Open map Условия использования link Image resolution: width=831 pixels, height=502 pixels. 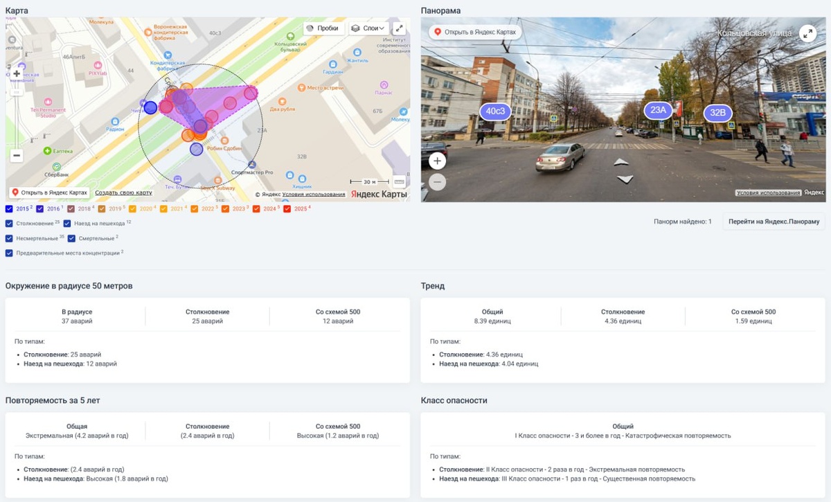[314, 195]
